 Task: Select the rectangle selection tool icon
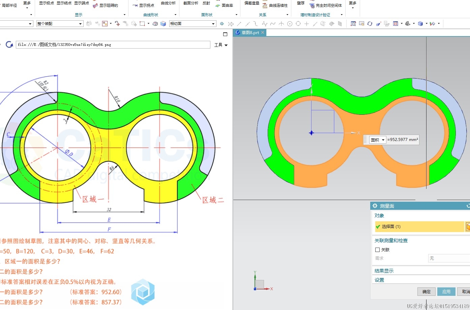point(142,24)
